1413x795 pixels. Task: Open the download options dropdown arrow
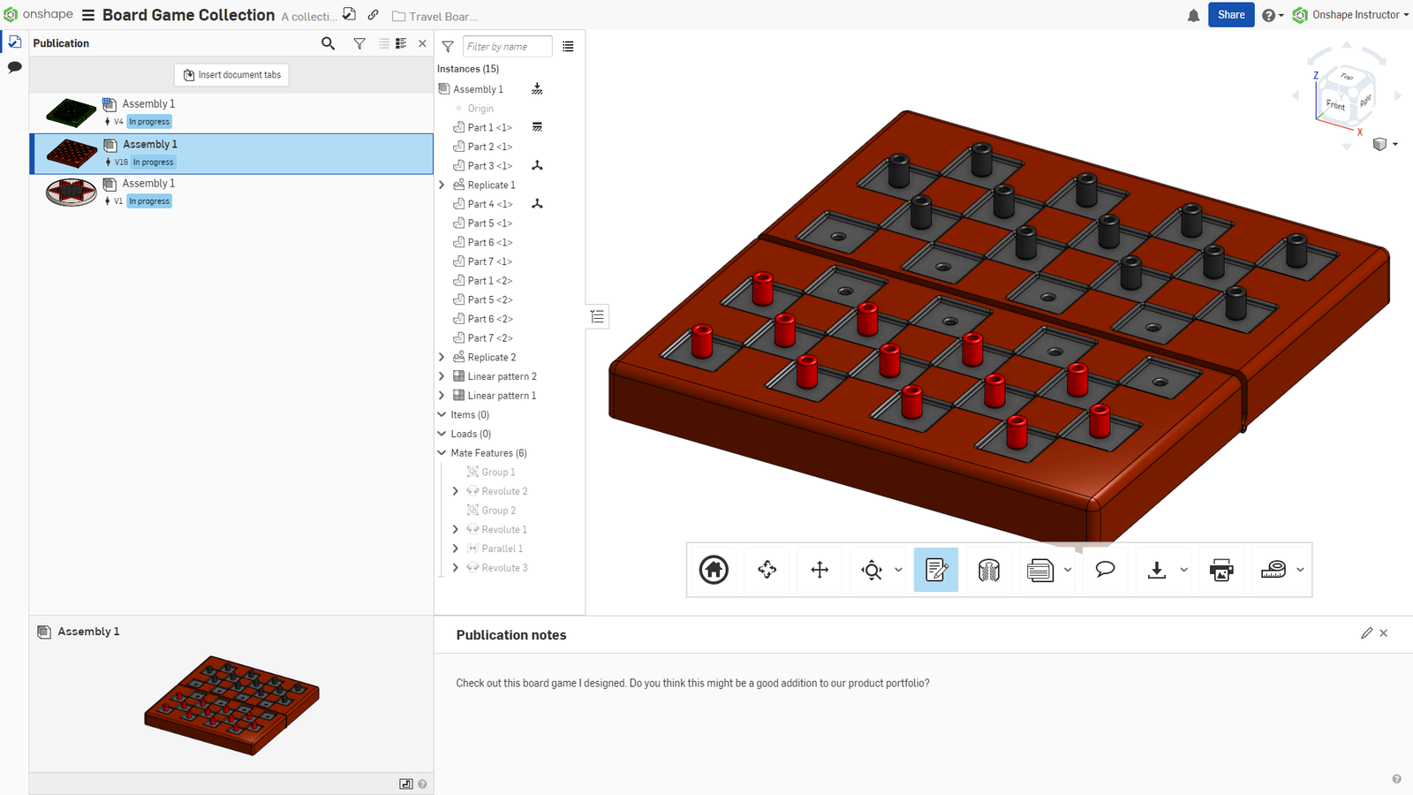[1184, 570]
